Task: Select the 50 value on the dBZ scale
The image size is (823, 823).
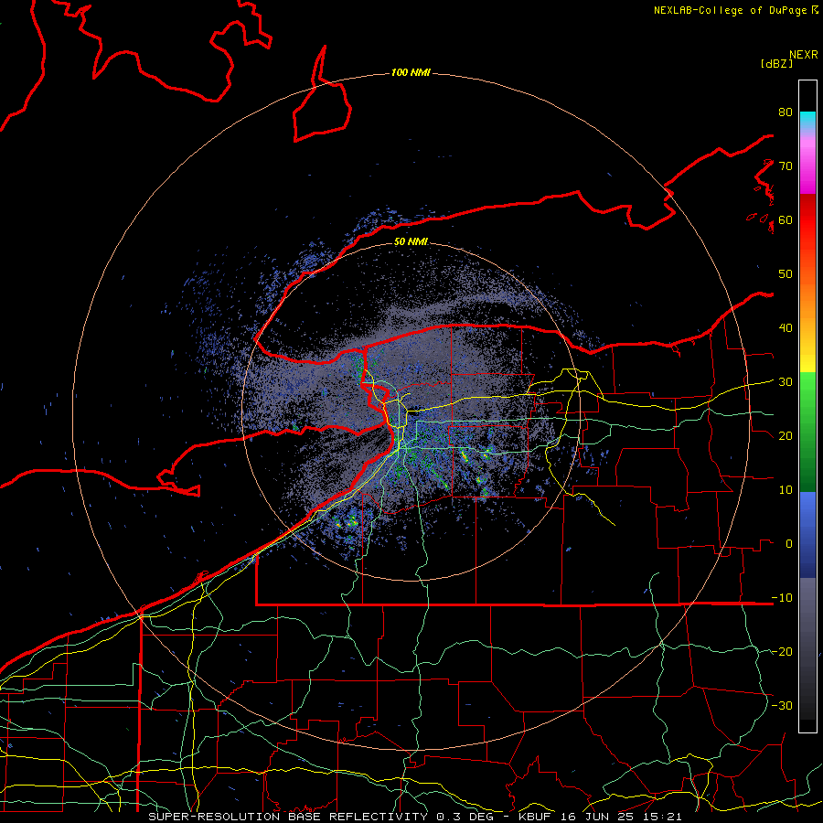Action: click(786, 274)
